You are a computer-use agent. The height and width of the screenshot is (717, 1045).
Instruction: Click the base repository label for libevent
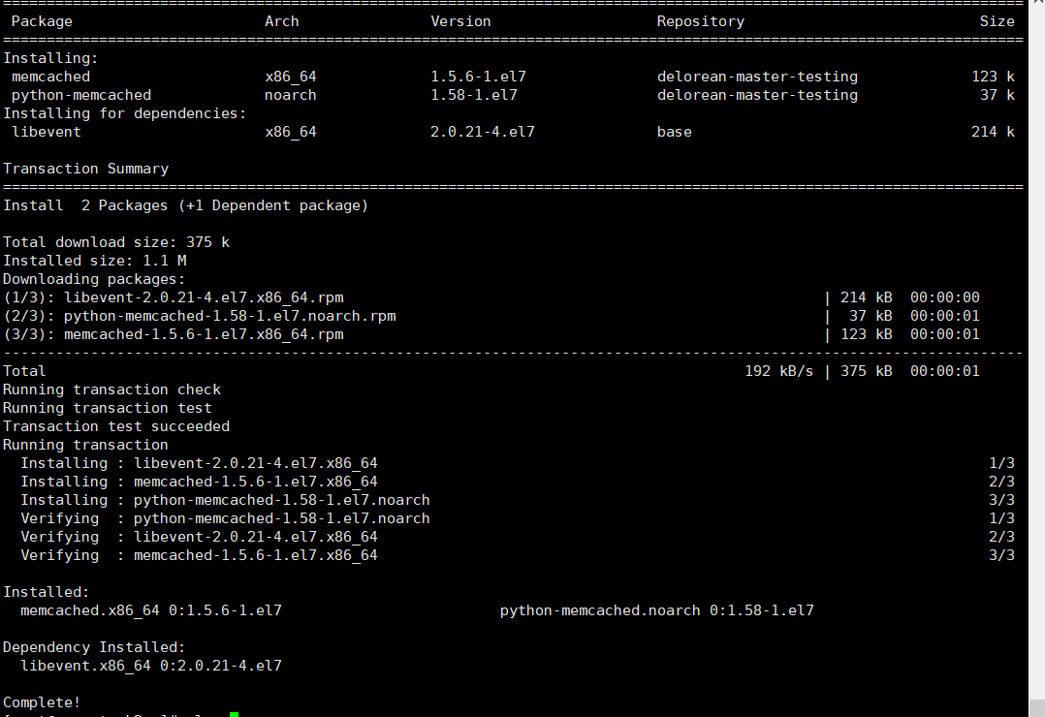coord(675,131)
